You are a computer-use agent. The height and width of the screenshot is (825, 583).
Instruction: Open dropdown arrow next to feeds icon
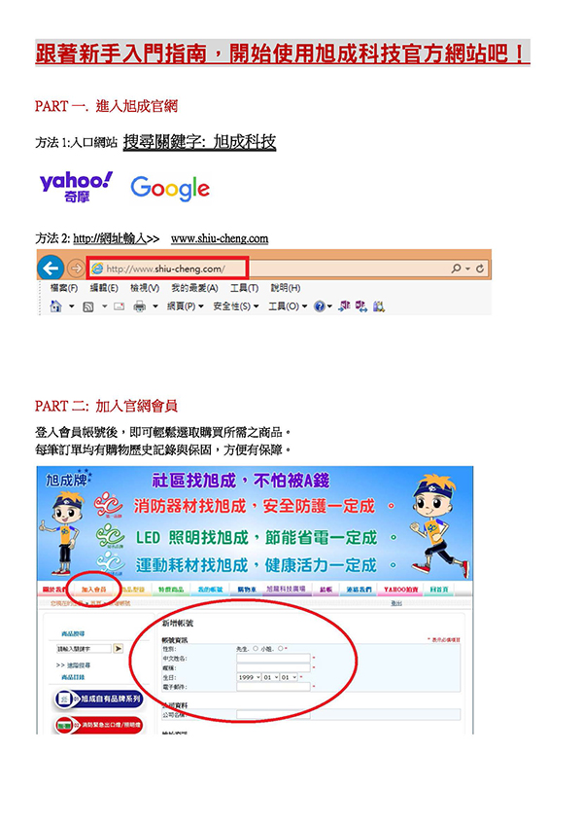click(104, 306)
